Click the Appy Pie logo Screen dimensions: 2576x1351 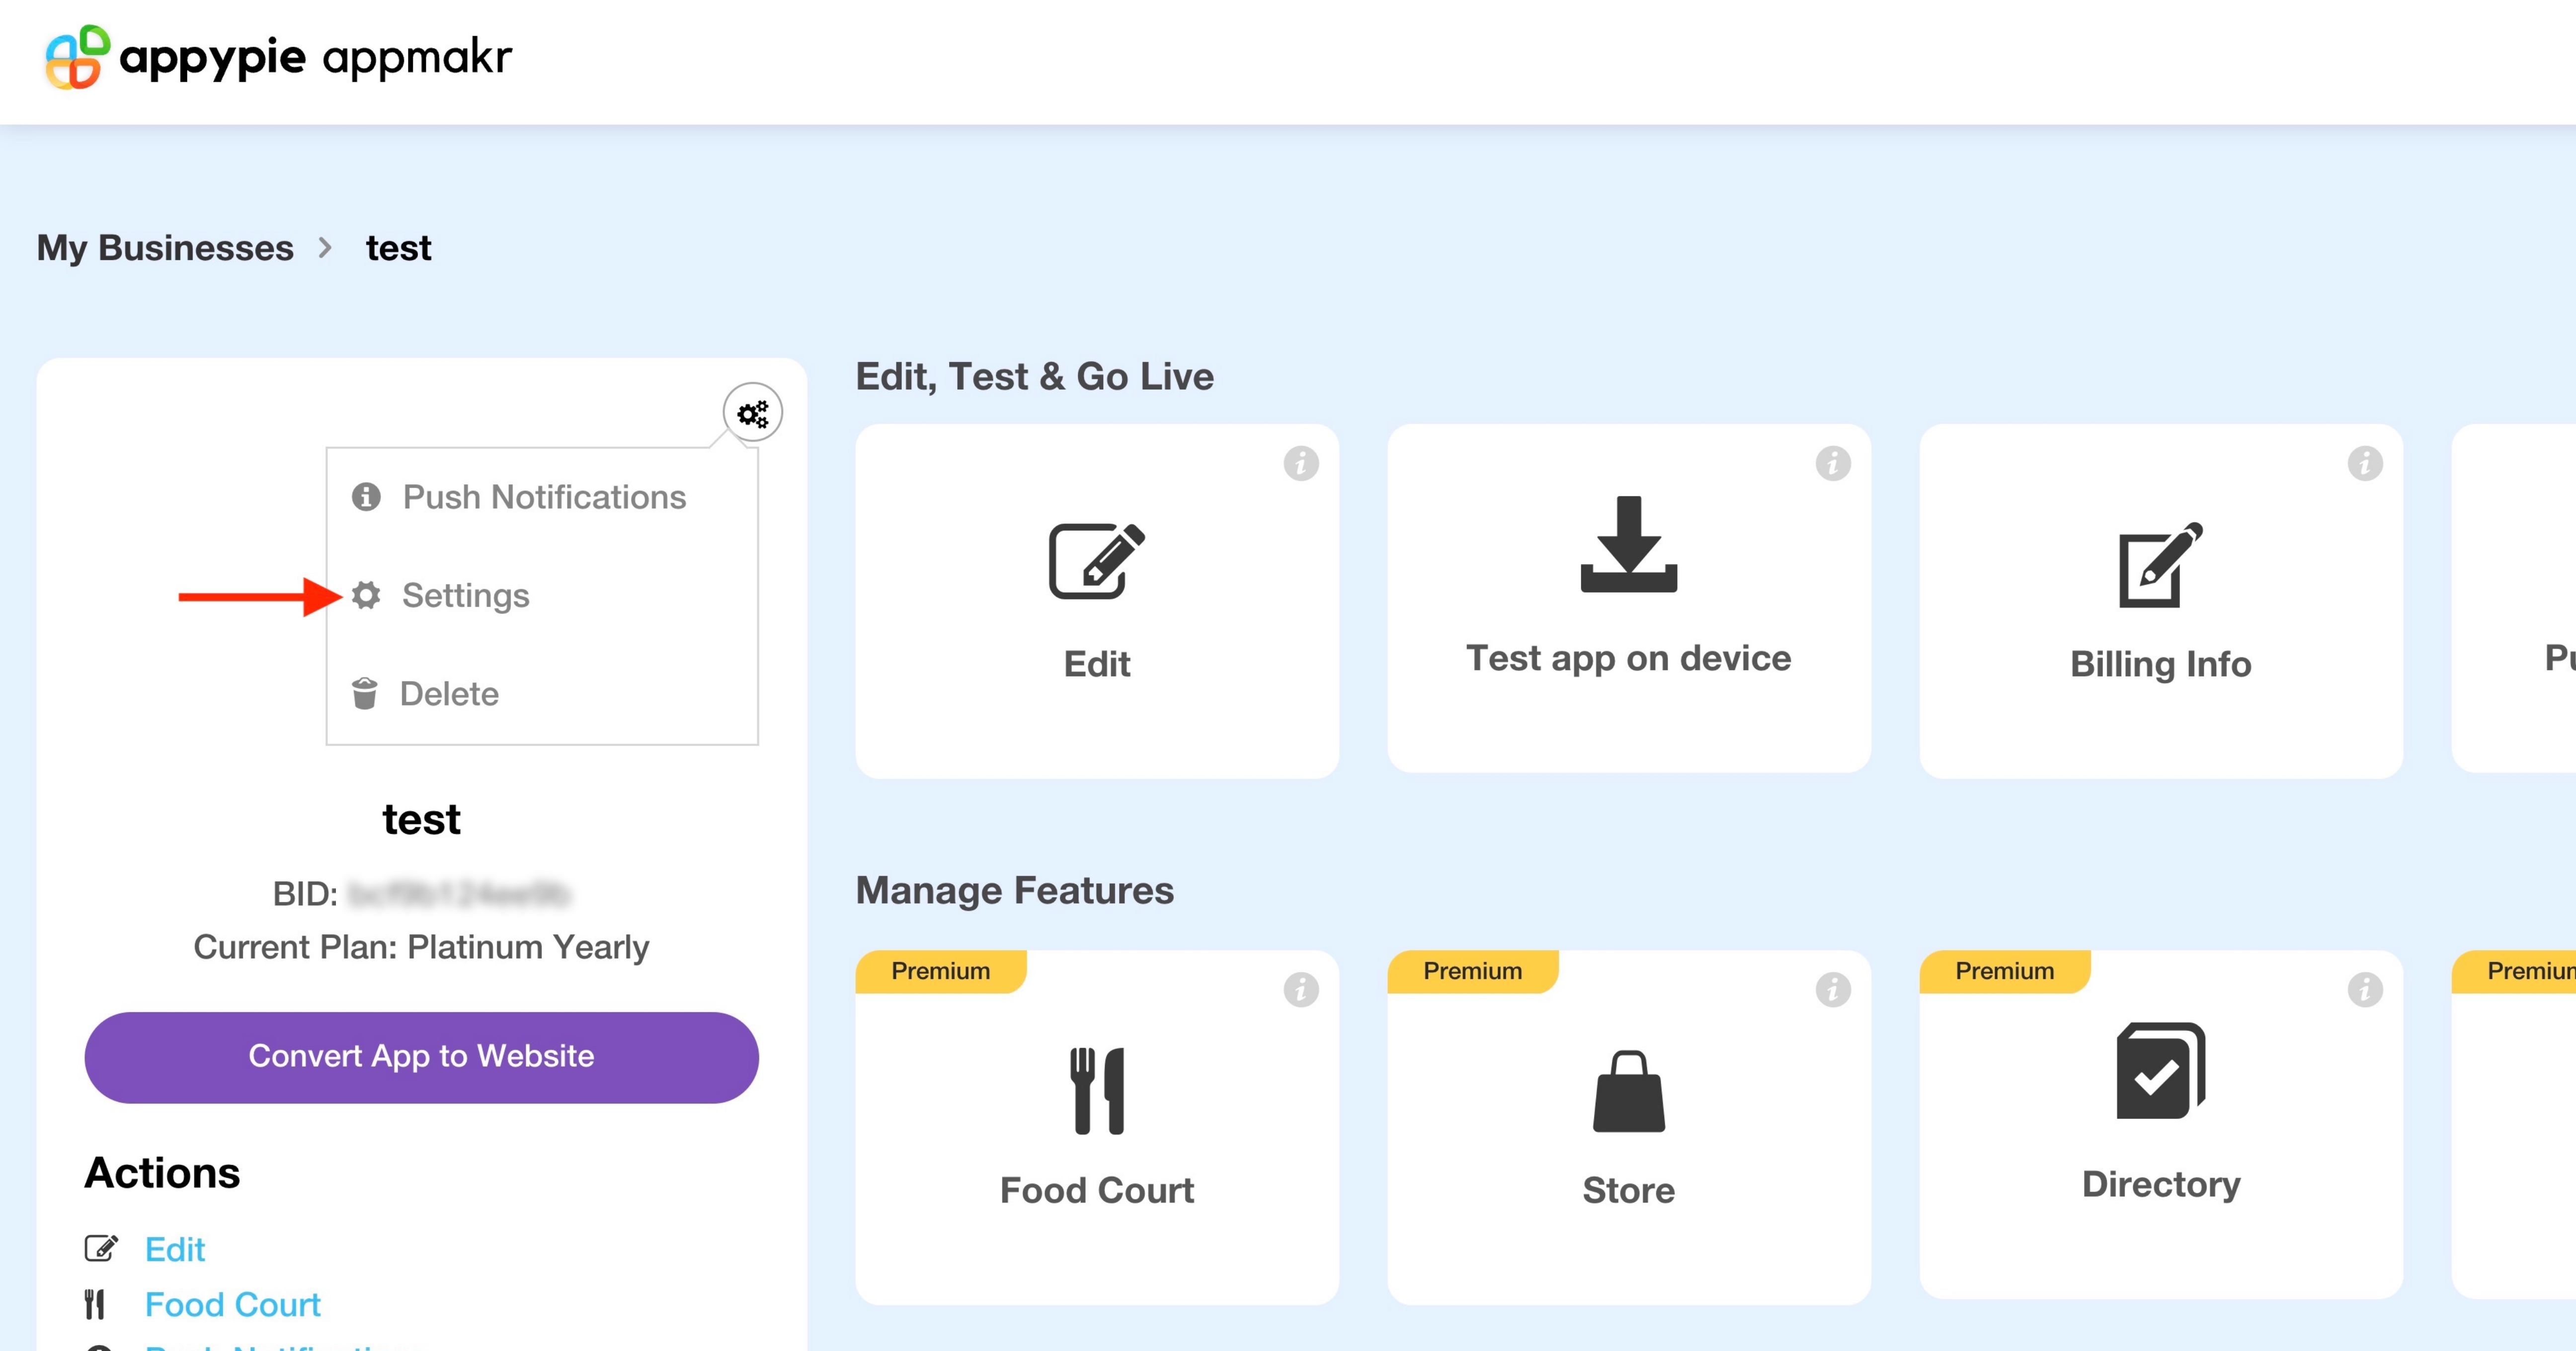pos(77,57)
